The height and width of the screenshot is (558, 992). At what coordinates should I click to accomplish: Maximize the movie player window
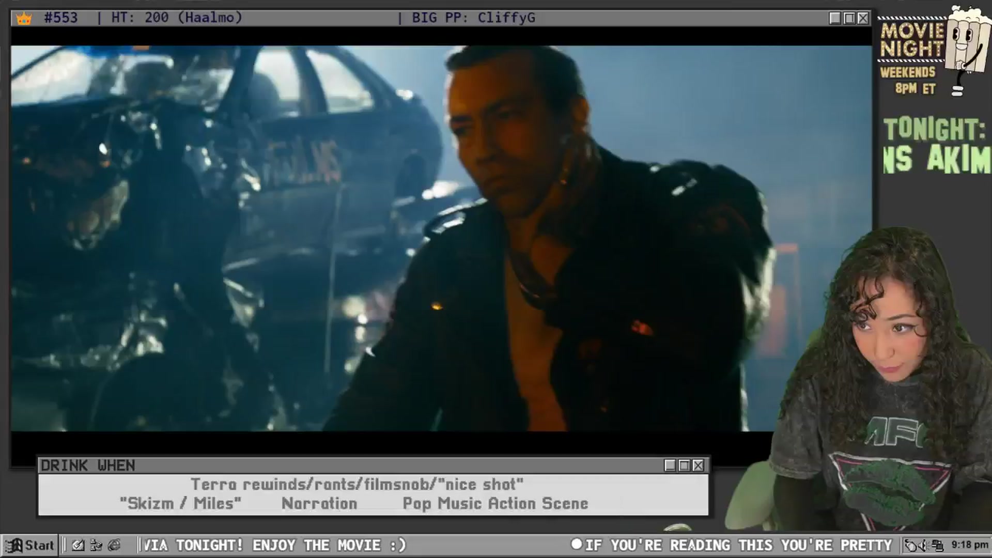849,18
